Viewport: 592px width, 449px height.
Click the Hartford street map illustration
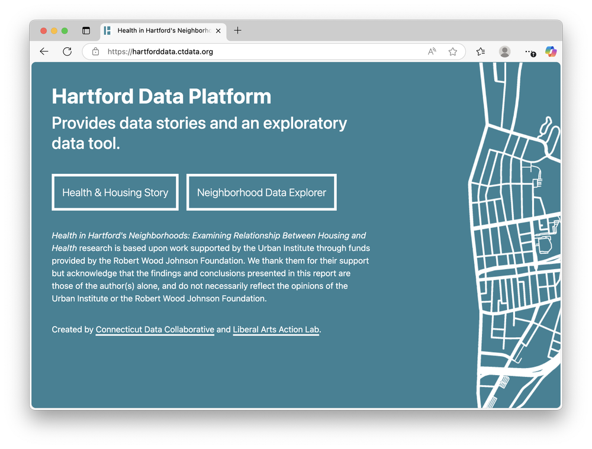coord(514,235)
